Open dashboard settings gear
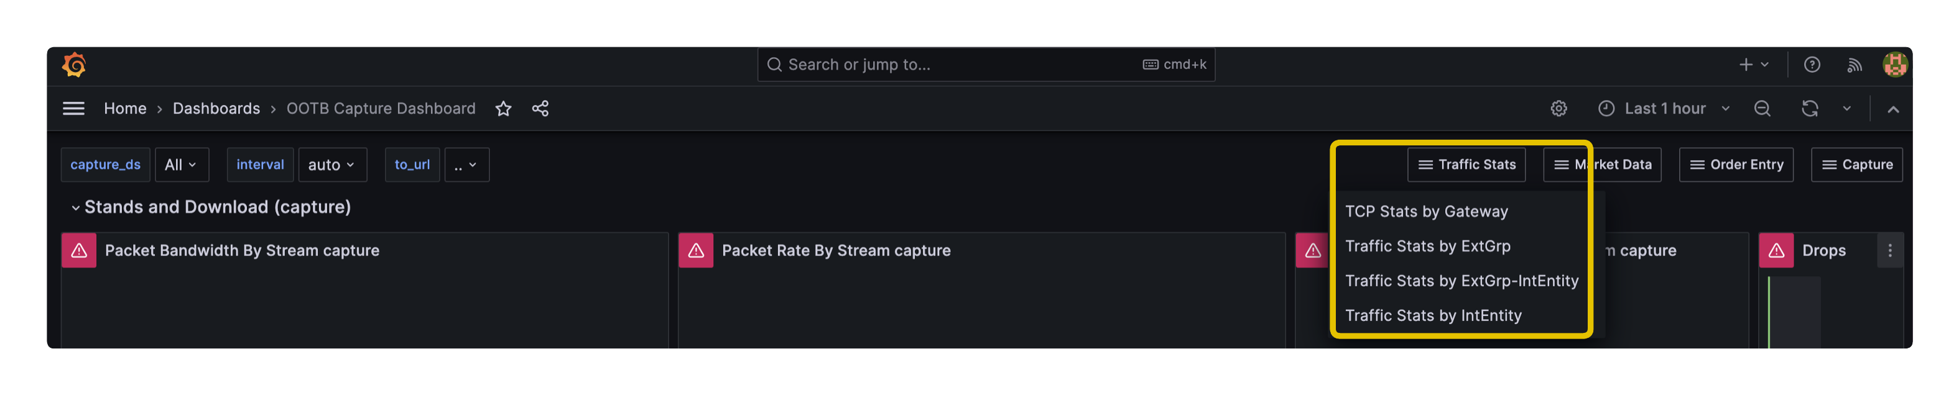Image resolution: width=1959 pixels, height=395 pixels. (x=1558, y=109)
